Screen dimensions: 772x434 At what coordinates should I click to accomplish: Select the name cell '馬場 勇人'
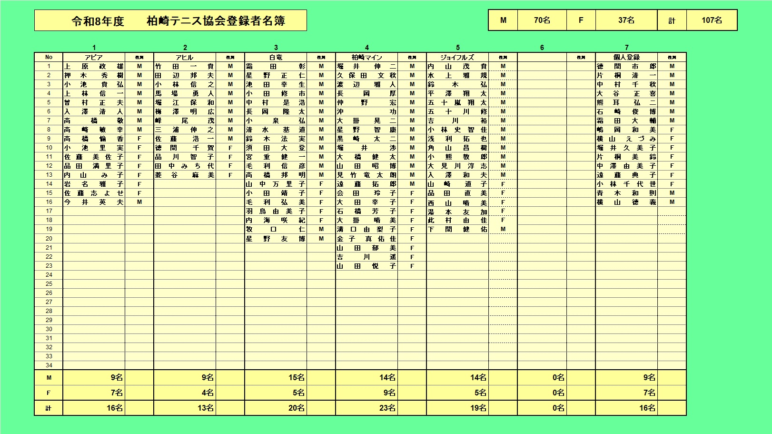[185, 93]
